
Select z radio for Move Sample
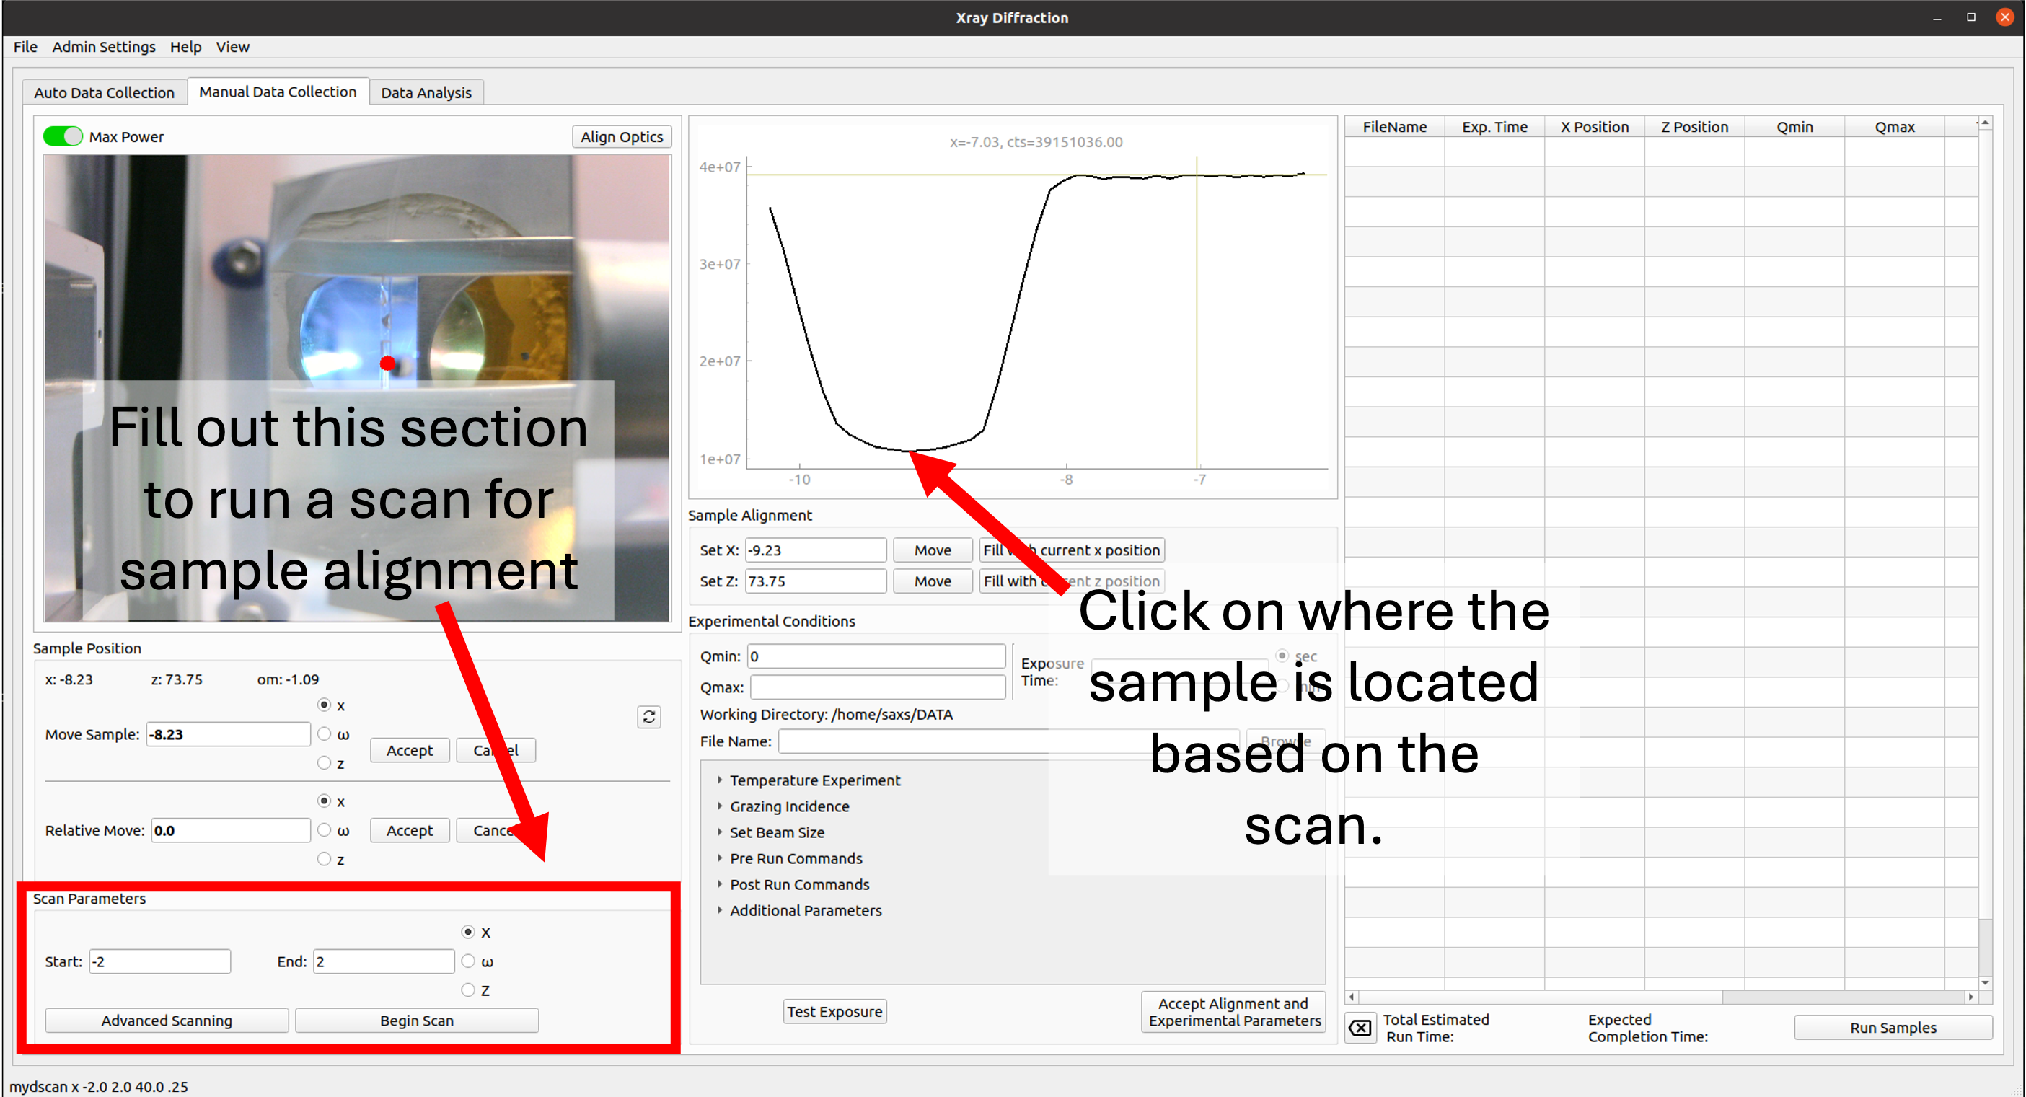coord(324,763)
